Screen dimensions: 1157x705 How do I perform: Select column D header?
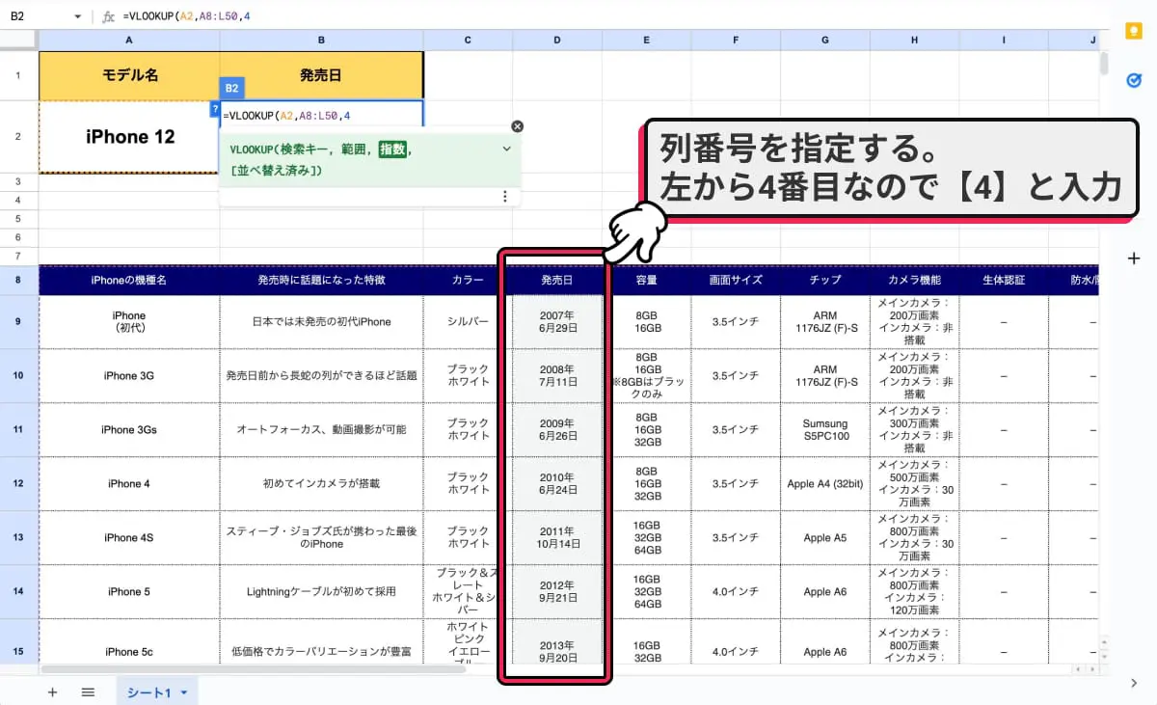point(557,41)
